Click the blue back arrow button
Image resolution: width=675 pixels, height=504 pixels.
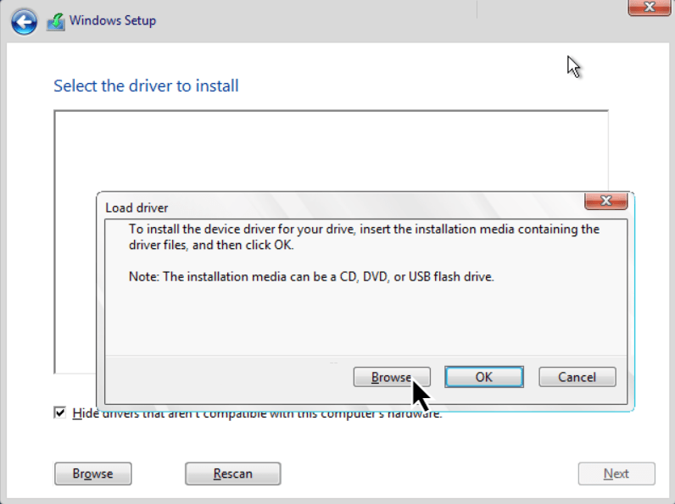pos(24,21)
